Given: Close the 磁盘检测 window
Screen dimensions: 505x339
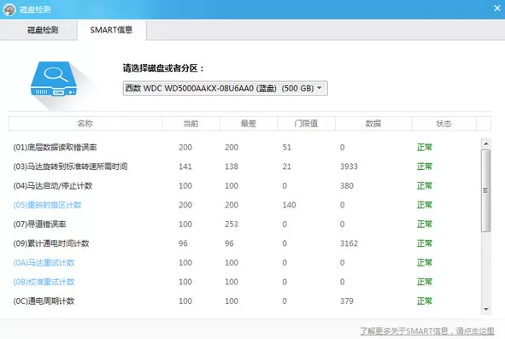Looking at the screenshot, I should (x=497, y=9).
